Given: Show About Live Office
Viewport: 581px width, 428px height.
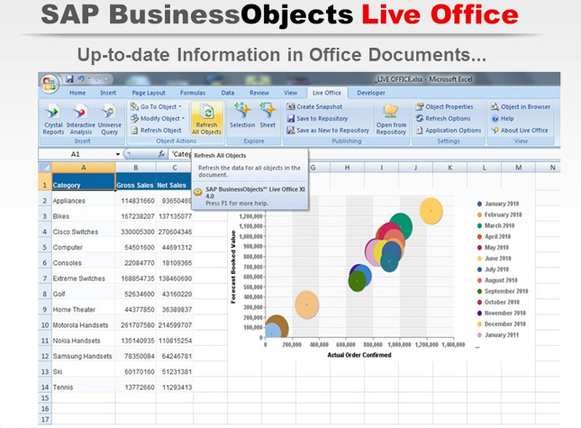Looking at the screenshot, I should 520,131.
